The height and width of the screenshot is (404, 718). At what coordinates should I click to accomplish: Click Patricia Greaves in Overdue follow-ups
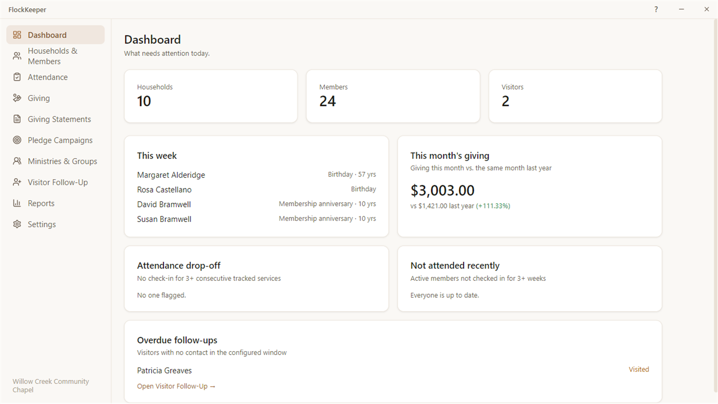tap(164, 371)
